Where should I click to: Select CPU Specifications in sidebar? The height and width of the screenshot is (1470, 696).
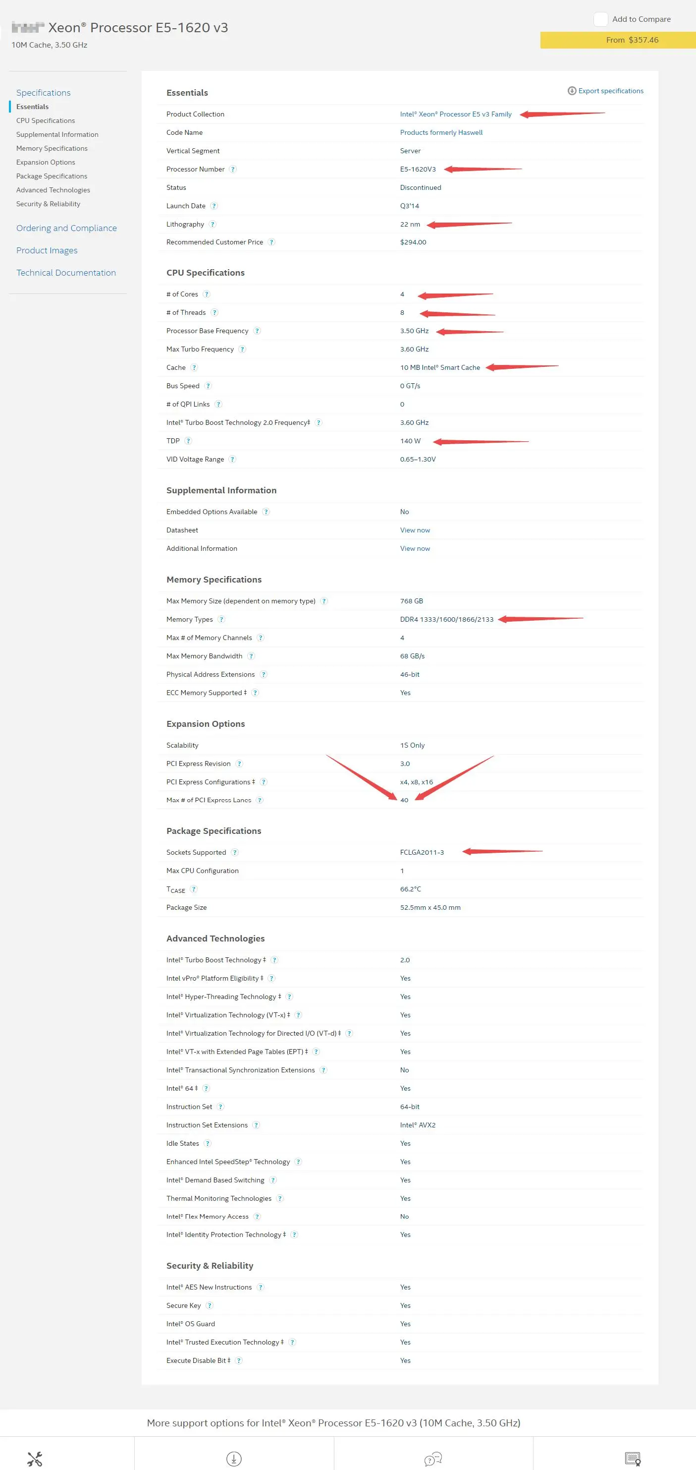coord(46,120)
